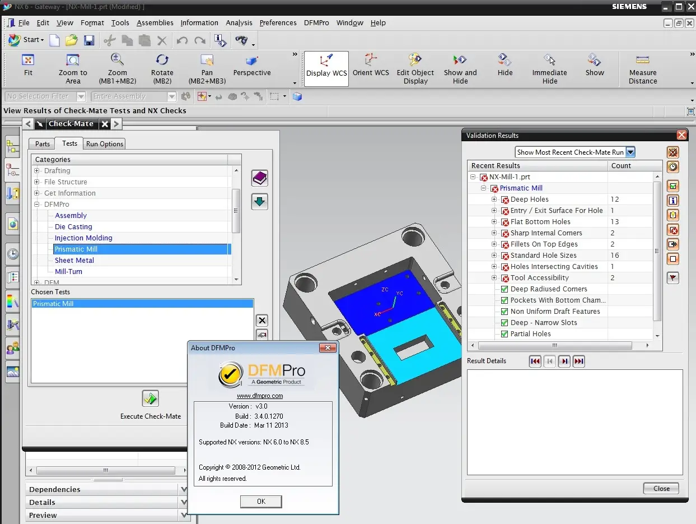
Task: Toggle Partial Holes checkbox
Action: [x=505, y=334]
